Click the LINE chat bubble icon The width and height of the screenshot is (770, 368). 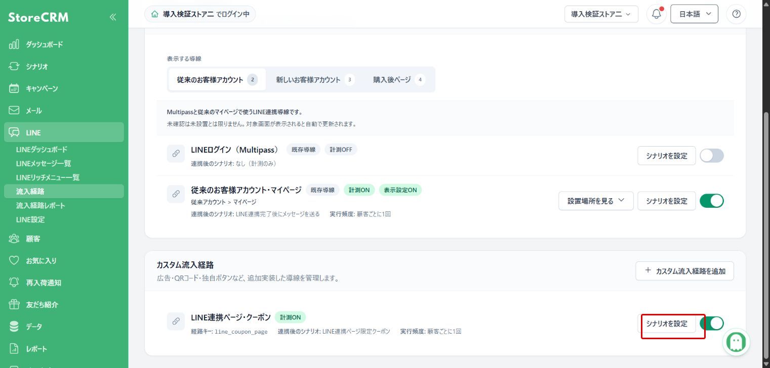click(x=14, y=132)
